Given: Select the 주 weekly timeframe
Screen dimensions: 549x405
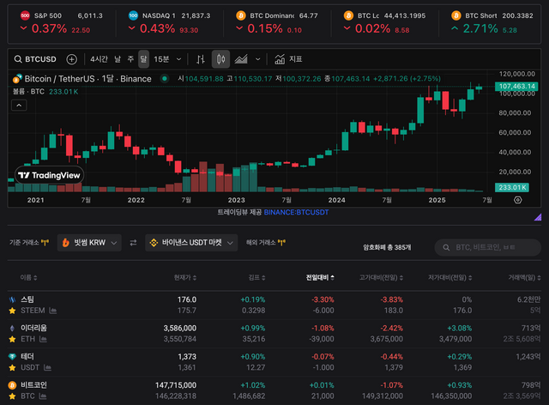Looking at the screenshot, I should (x=130, y=59).
